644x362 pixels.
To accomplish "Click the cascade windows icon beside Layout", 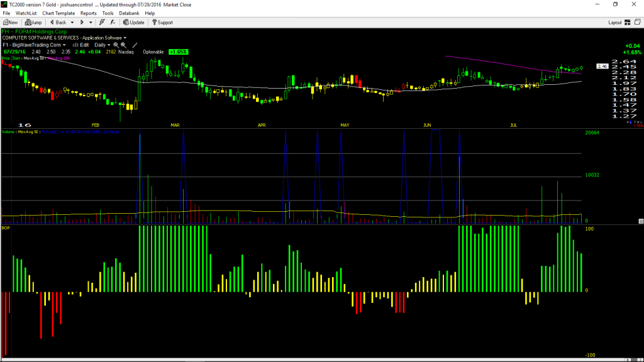I will coord(638,23).
